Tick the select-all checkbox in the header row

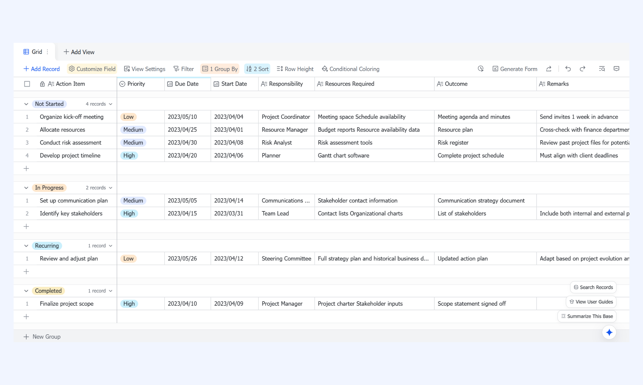[27, 84]
